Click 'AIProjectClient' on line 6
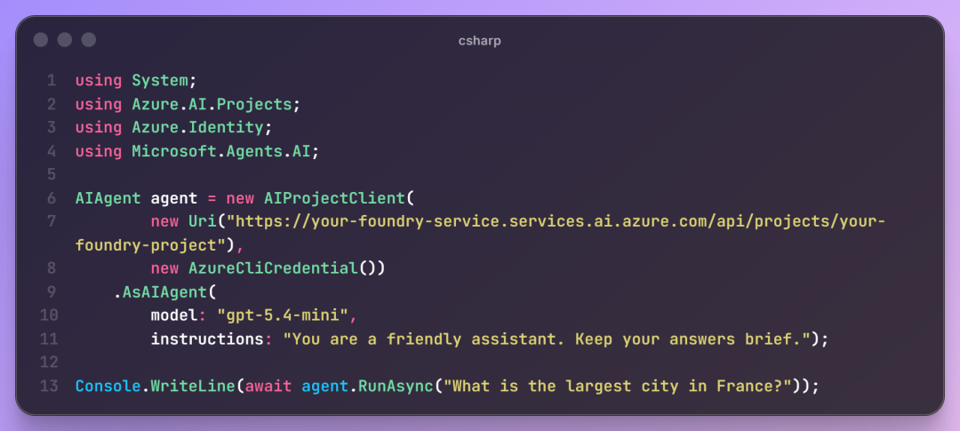Image resolution: width=960 pixels, height=431 pixels. click(334, 198)
